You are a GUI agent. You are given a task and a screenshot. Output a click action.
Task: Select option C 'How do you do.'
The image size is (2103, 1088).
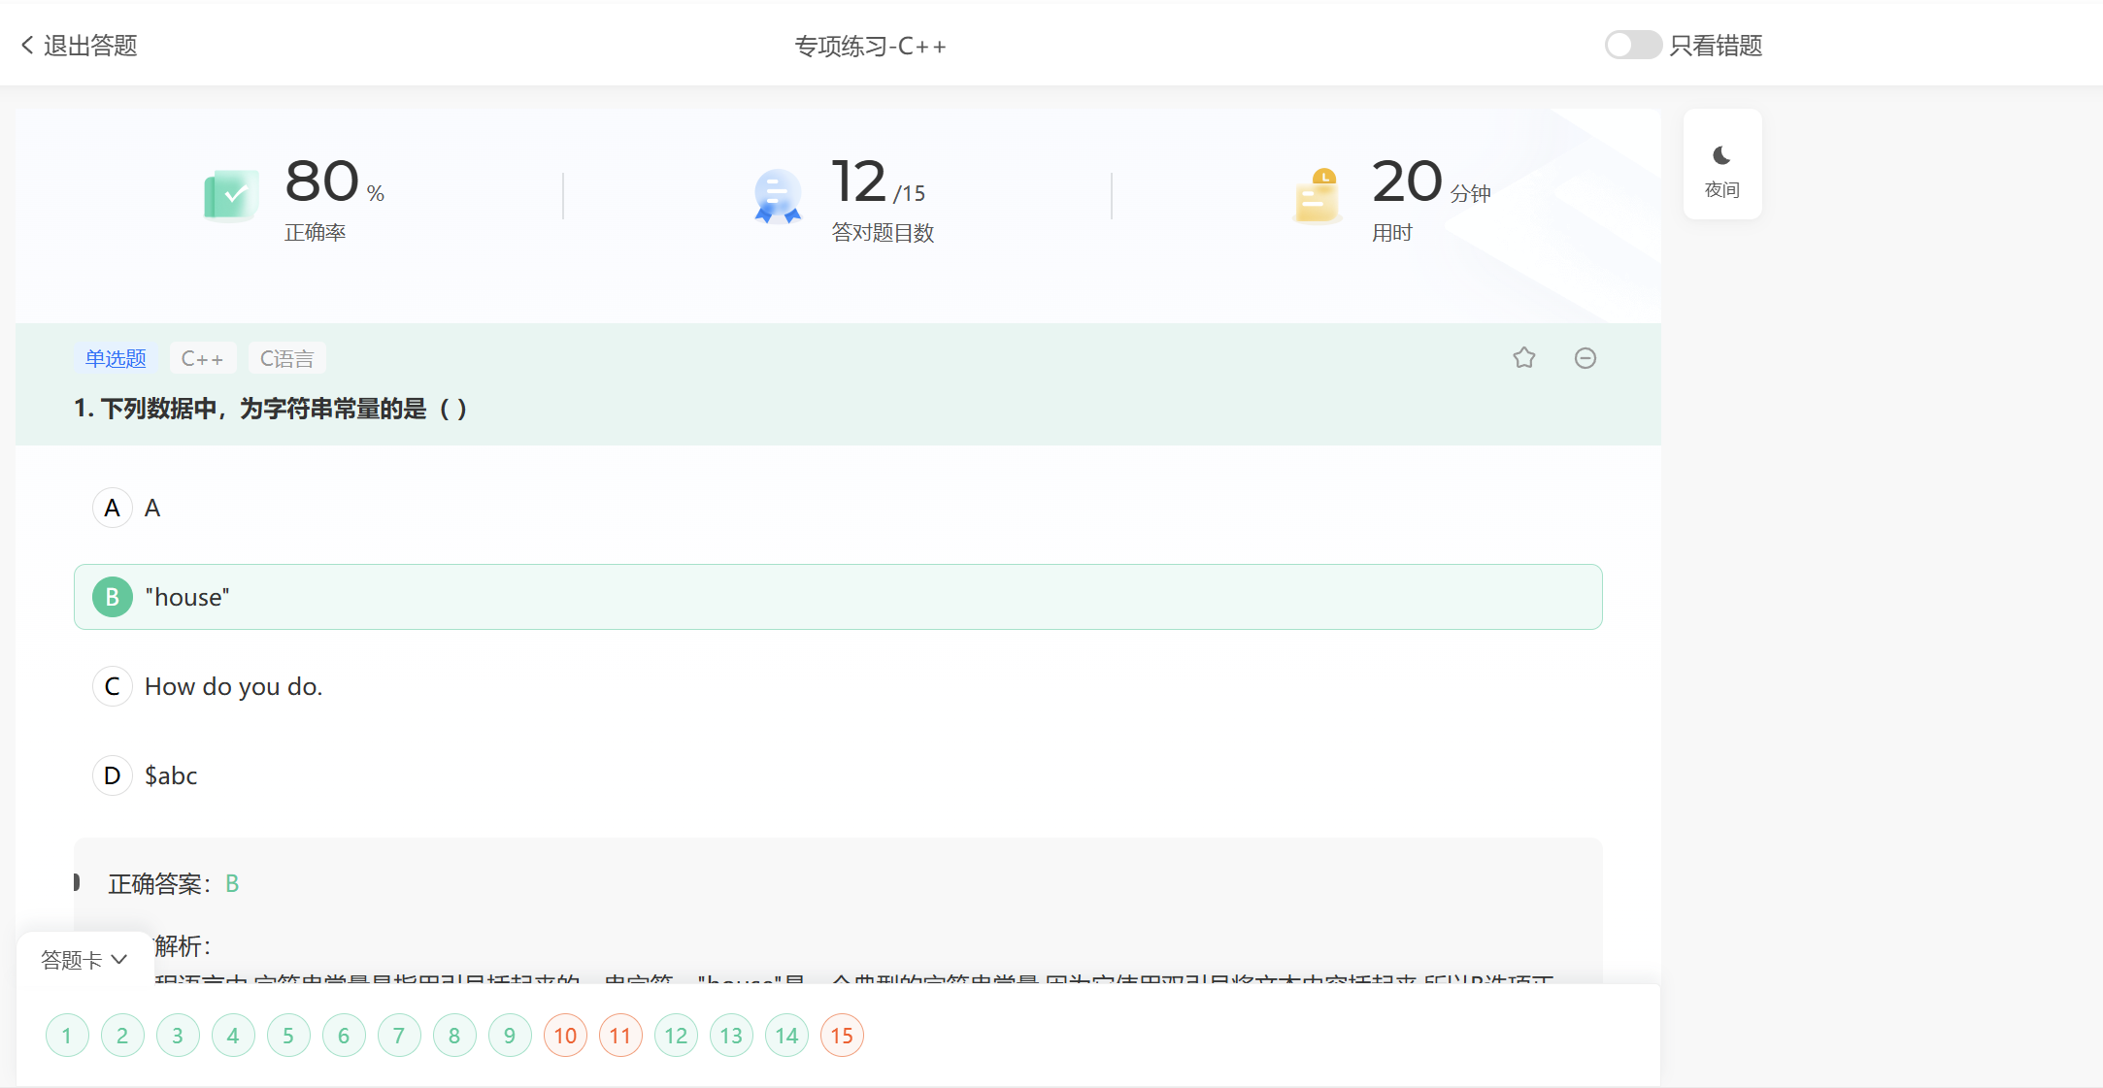click(233, 686)
